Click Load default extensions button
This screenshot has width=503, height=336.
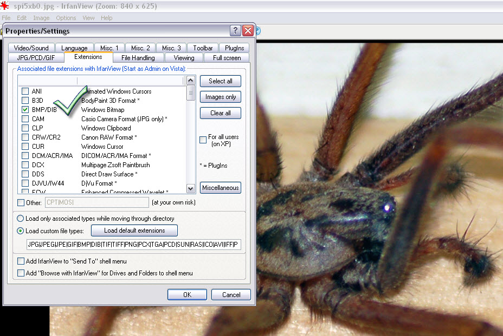[x=134, y=230]
